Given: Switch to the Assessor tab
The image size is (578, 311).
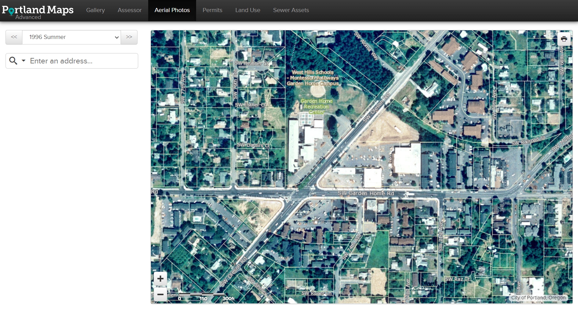Looking at the screenshot, I should pyautogui.click(x=130, y=10).
